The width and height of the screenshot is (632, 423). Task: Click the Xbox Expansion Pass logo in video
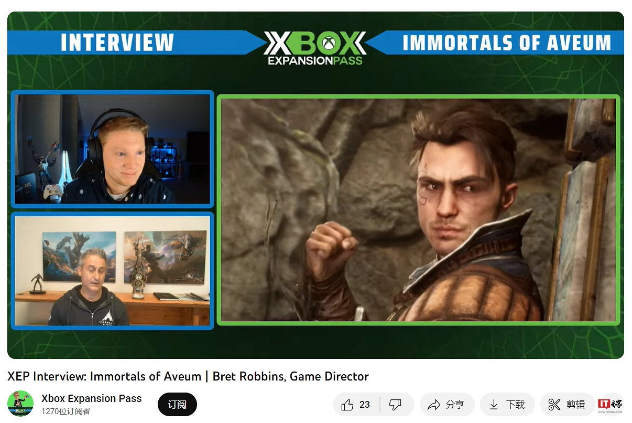[x=314, y=48]
